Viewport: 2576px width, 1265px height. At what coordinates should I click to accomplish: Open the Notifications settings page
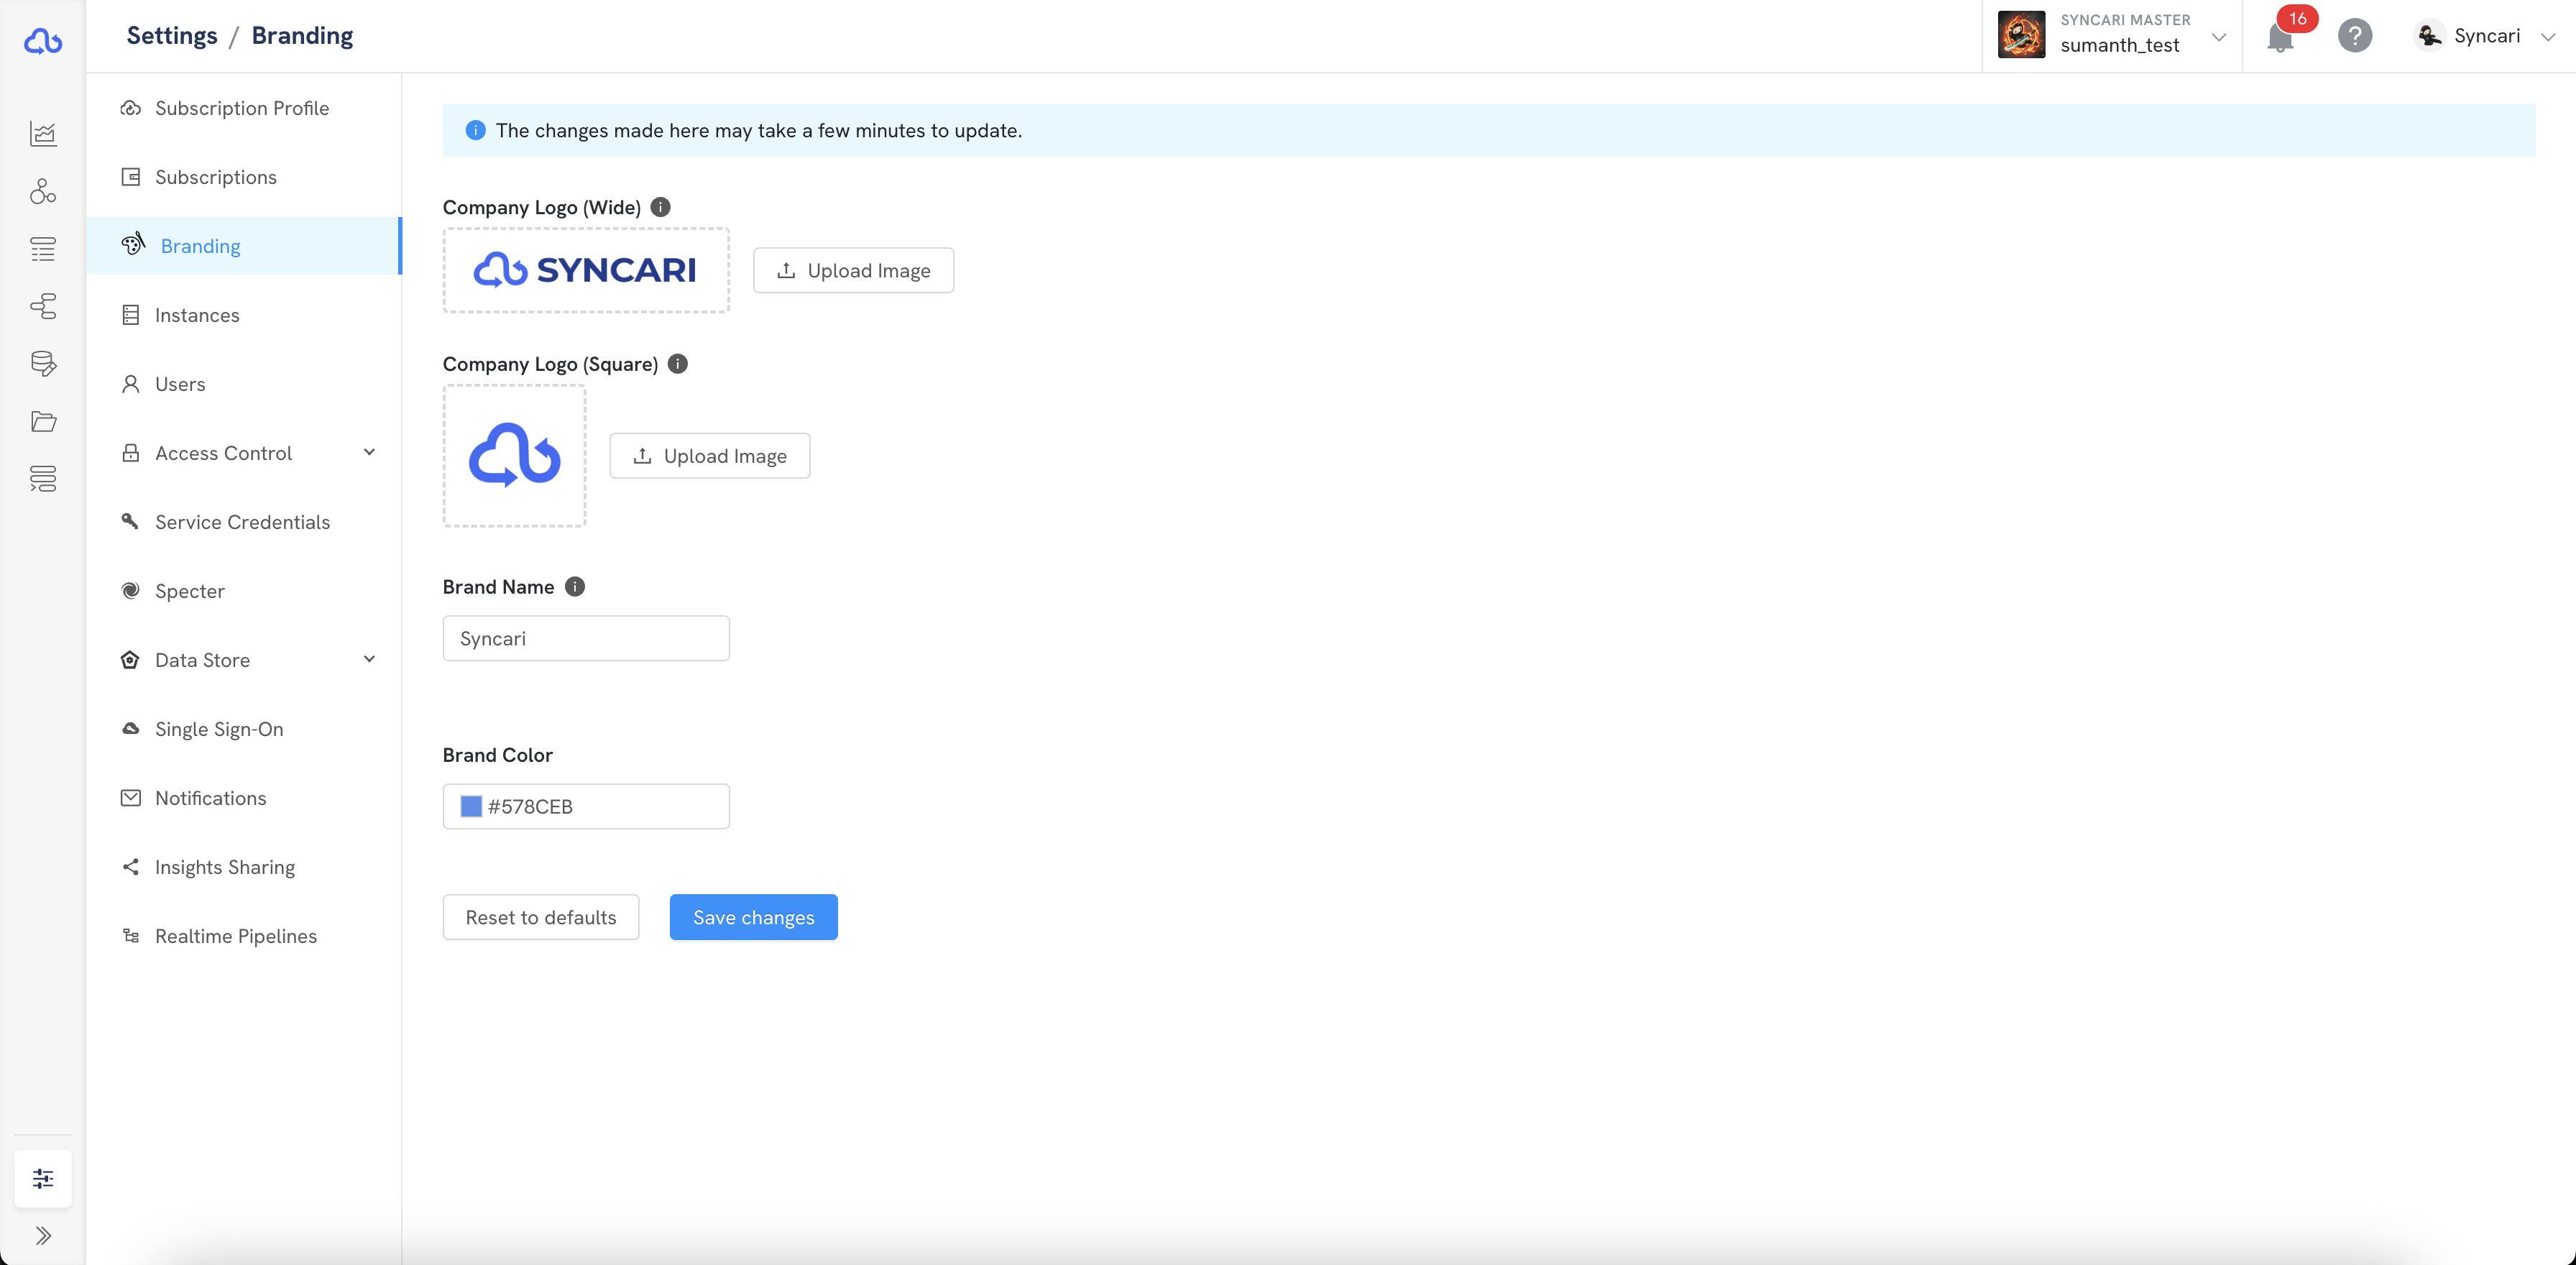click(244, 798)
